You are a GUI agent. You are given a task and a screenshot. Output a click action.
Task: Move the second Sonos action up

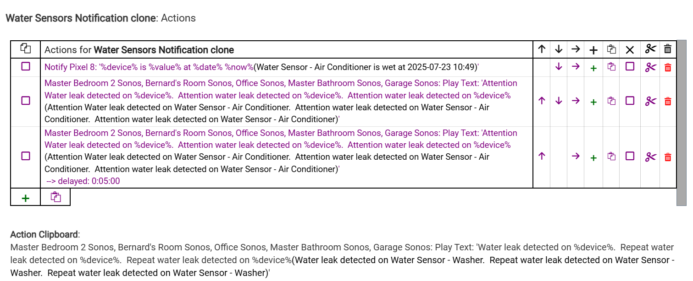(x=542, y=101)
